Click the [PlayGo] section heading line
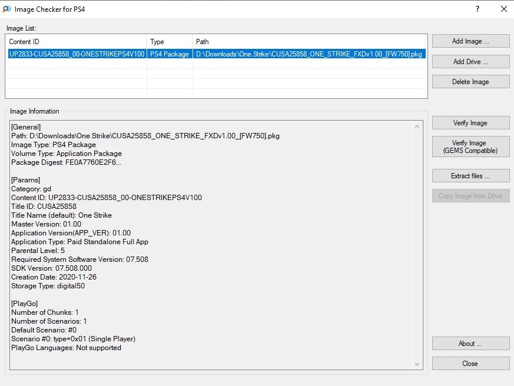514x386 pixels. coord(25,304)
